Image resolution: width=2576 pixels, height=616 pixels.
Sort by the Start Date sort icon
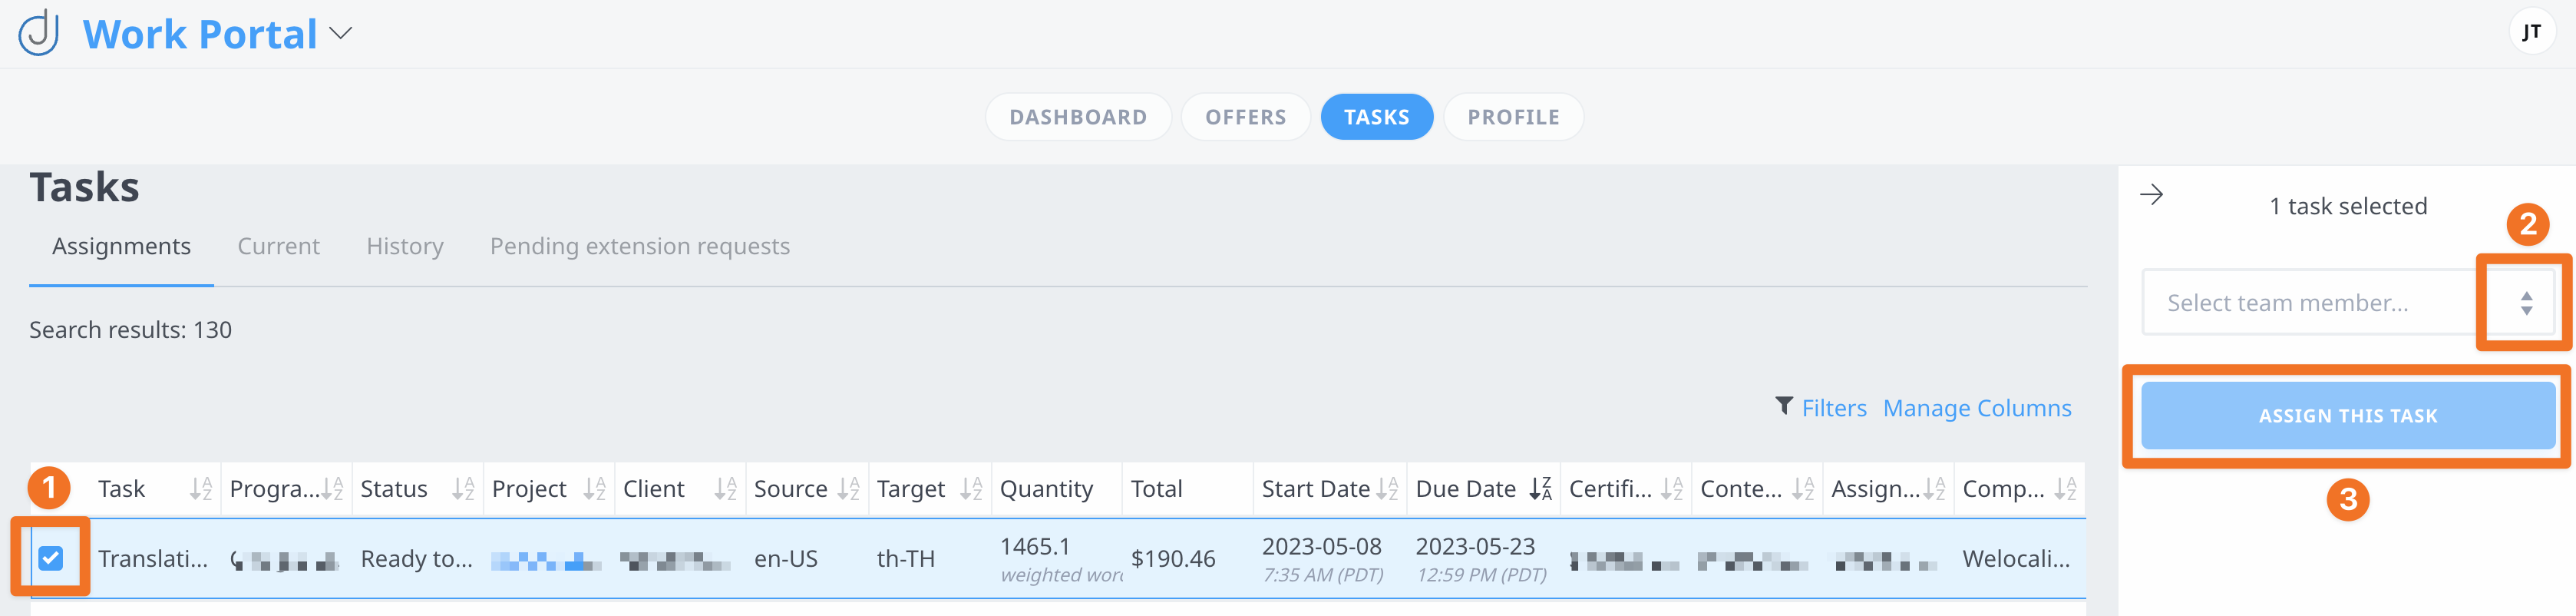(1387, 489)
